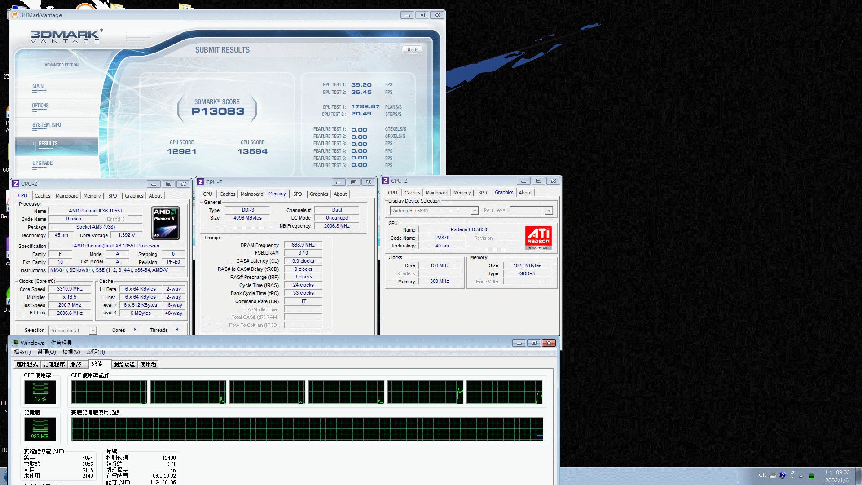
Task: Switch to the Caches tab in the CPU-Z CPU window
Action: [43, 196]
